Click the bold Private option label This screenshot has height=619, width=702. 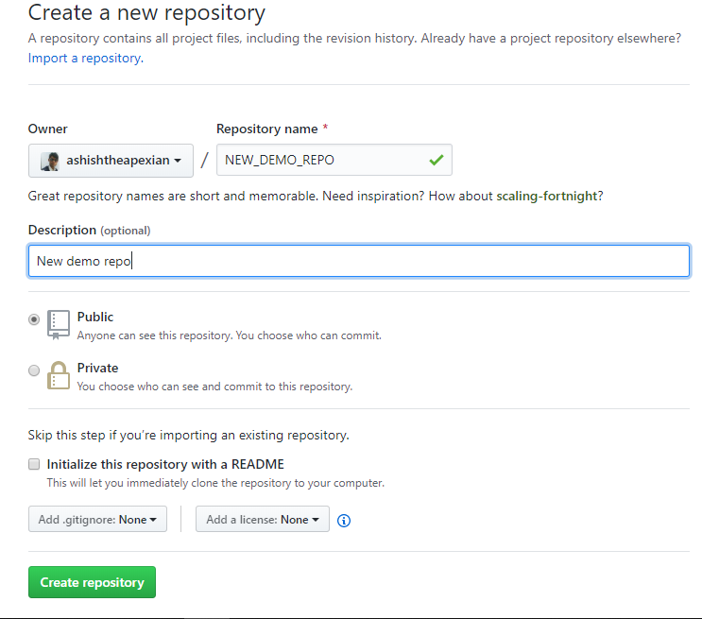click(97, 369)
